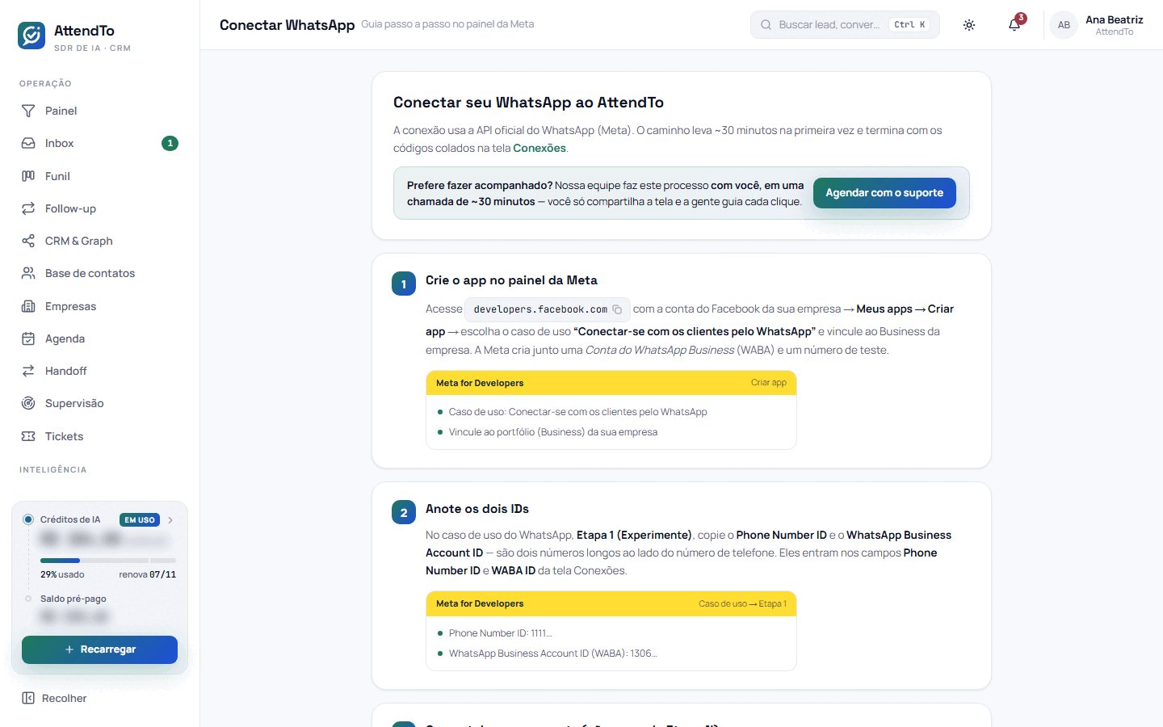Viewport: 1163px width, 727px height.
Task: Click the developers.facebook.com code chip
Action: [x=548, y=309]
